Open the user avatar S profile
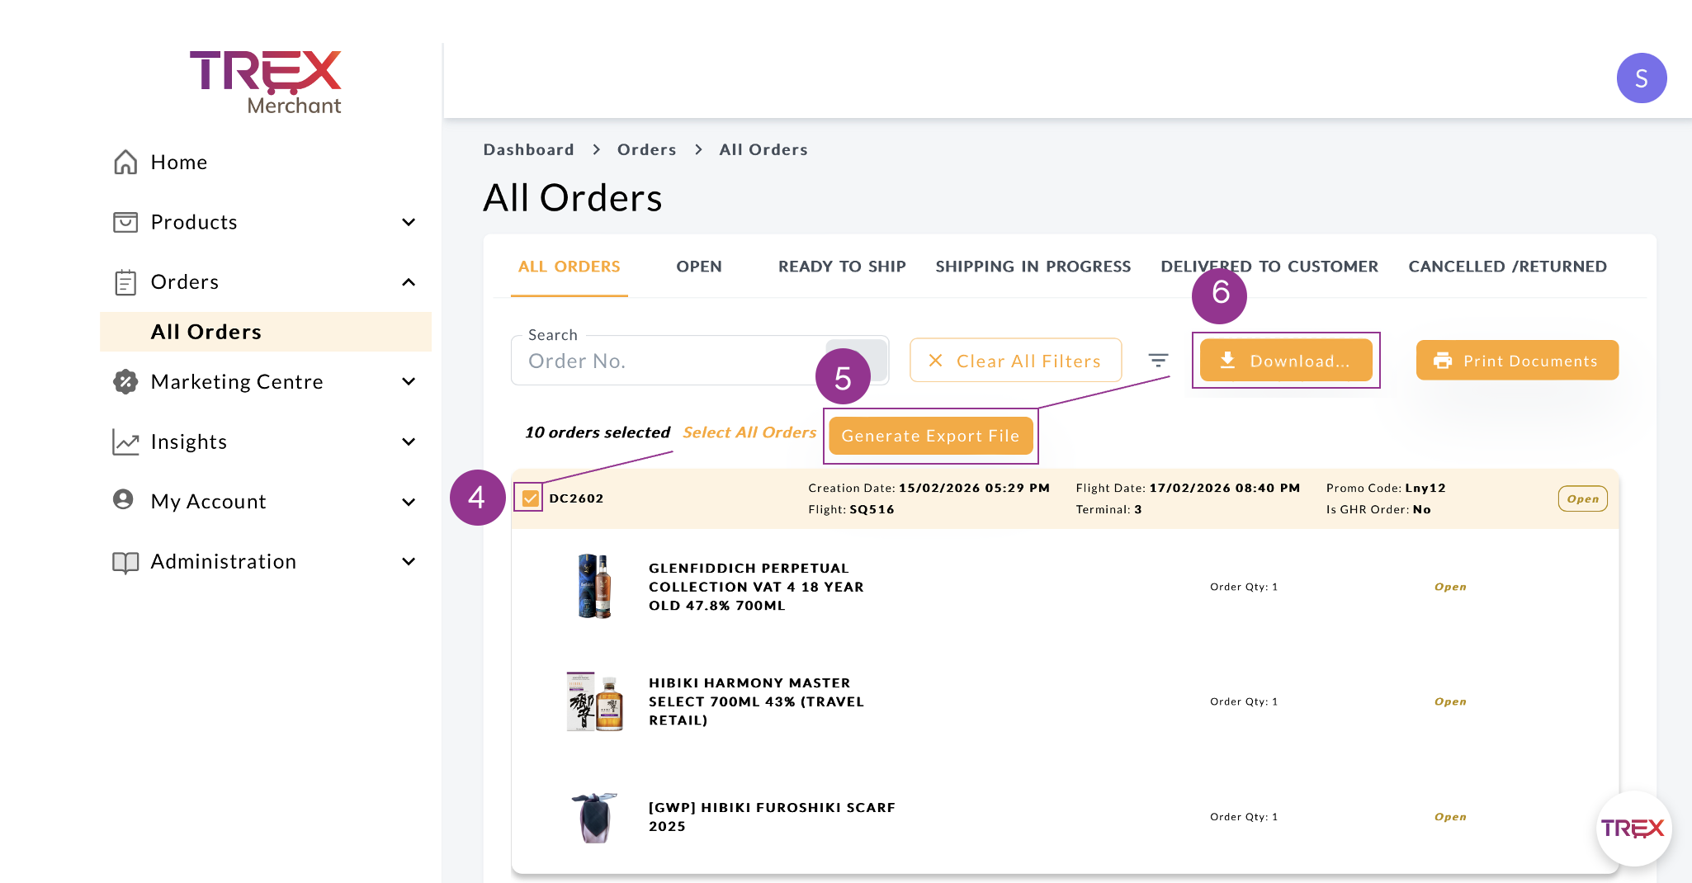1692x883 pixels. pos(1641,78)
